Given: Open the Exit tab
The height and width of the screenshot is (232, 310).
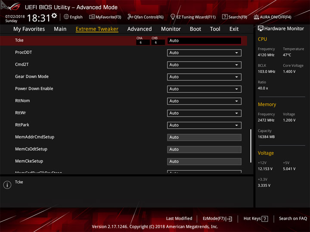Looking at the screenshot, I should (x=234, y=29).
